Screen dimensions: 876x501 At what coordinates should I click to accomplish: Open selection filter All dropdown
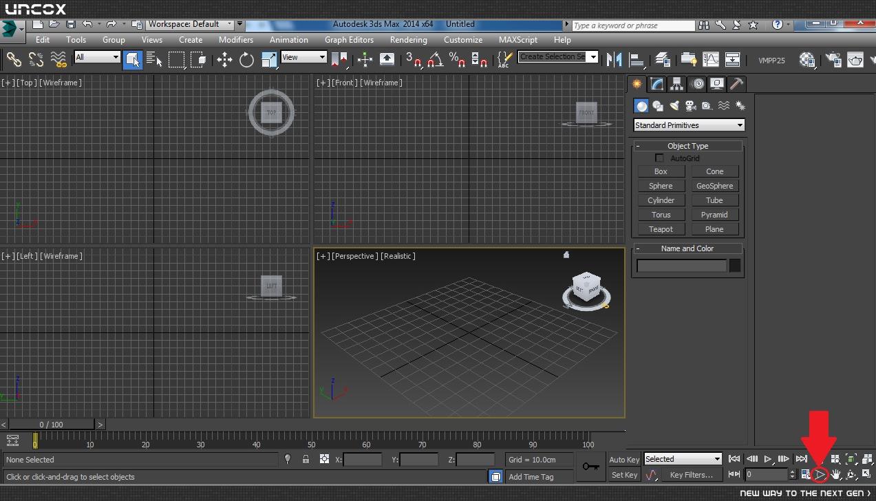(x=97, y=57)
